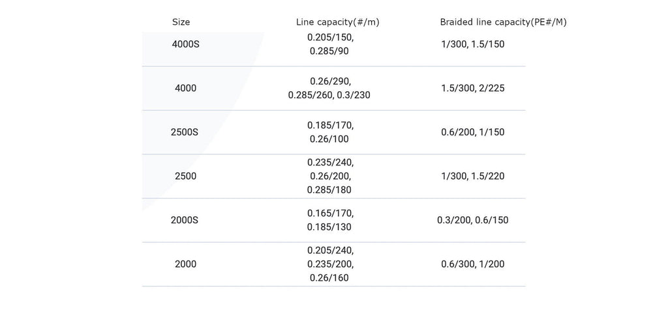Select the 2500S size cell
Image resolution: width=668 pixels, height=323 pixels.
184,132
